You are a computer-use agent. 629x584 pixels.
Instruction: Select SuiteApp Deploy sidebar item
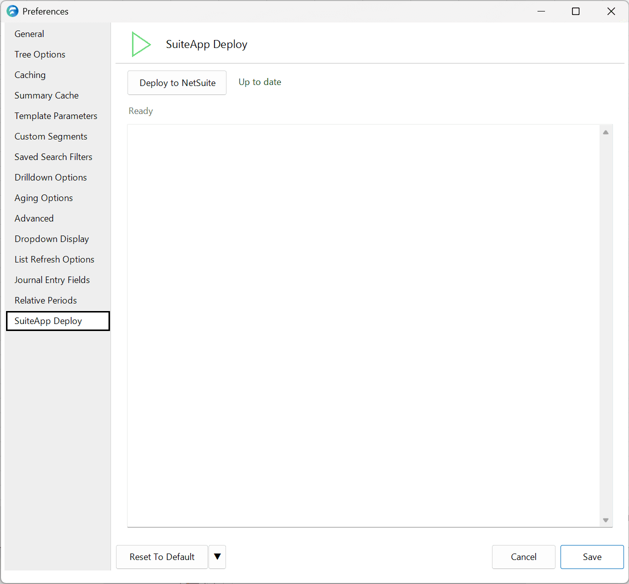click(x=57, y=321)
